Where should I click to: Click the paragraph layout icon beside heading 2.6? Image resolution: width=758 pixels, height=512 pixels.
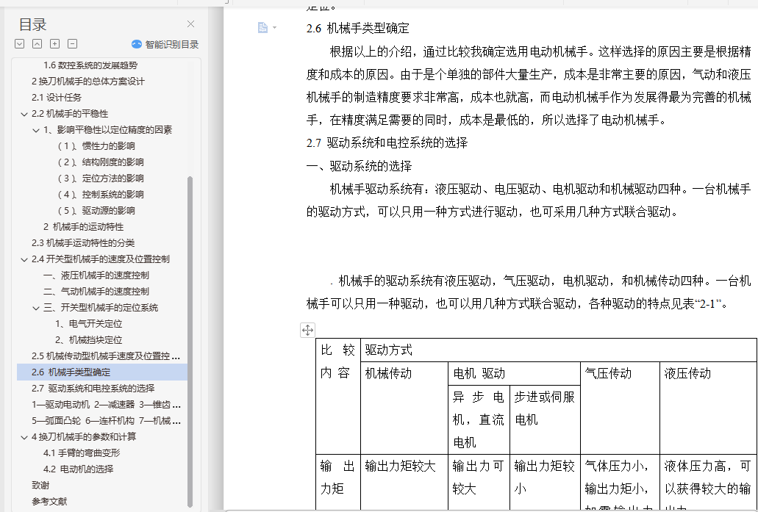[x=262, y=27]
